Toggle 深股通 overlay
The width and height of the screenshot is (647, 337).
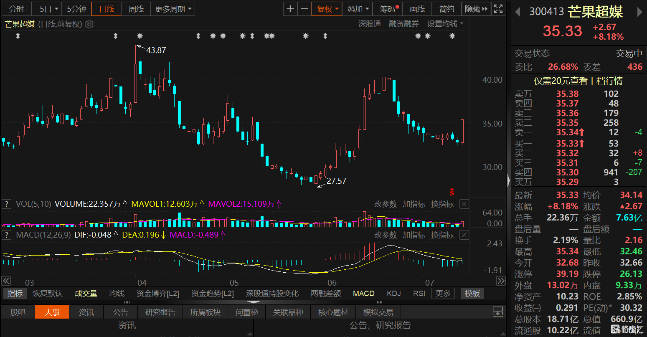tap(370, 24)
